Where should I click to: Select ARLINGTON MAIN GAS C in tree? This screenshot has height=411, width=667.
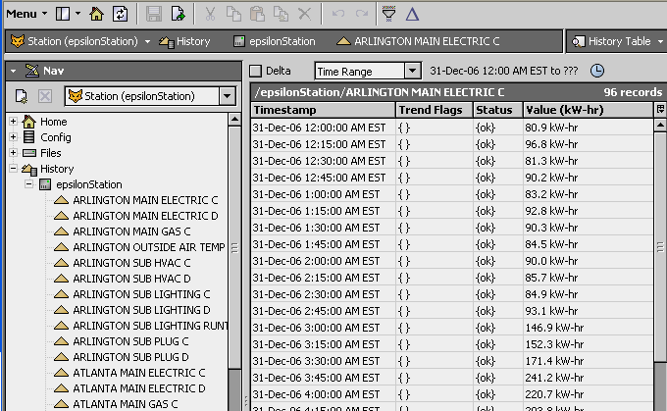point(131,231)
